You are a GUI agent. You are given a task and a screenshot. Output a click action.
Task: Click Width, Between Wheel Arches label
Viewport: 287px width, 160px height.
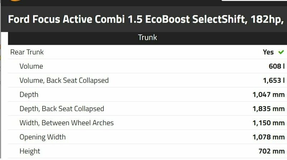pos(66,123)
